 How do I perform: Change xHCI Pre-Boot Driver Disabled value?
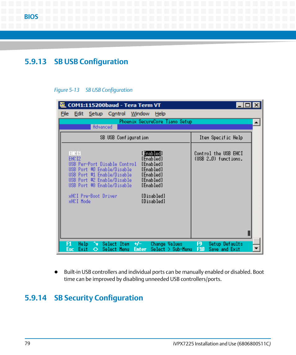[x=153, y=196]
